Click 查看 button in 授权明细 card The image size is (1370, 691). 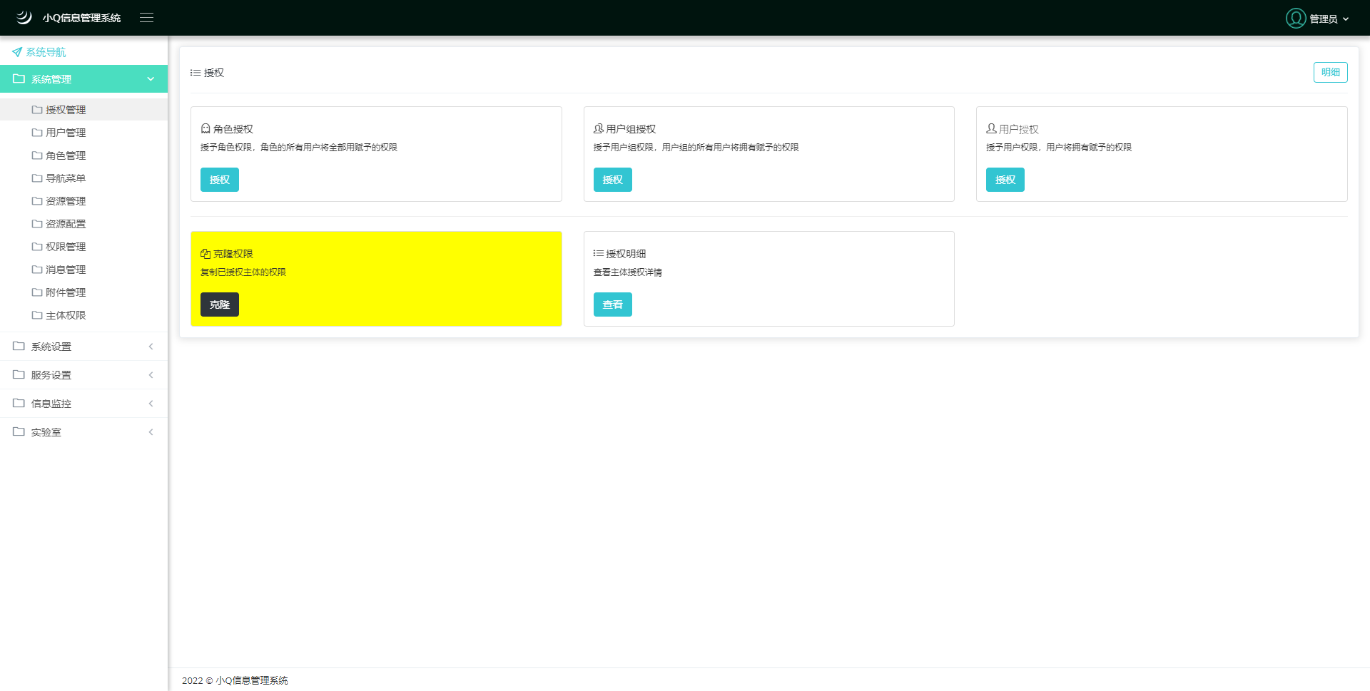(x=612, y=304)
